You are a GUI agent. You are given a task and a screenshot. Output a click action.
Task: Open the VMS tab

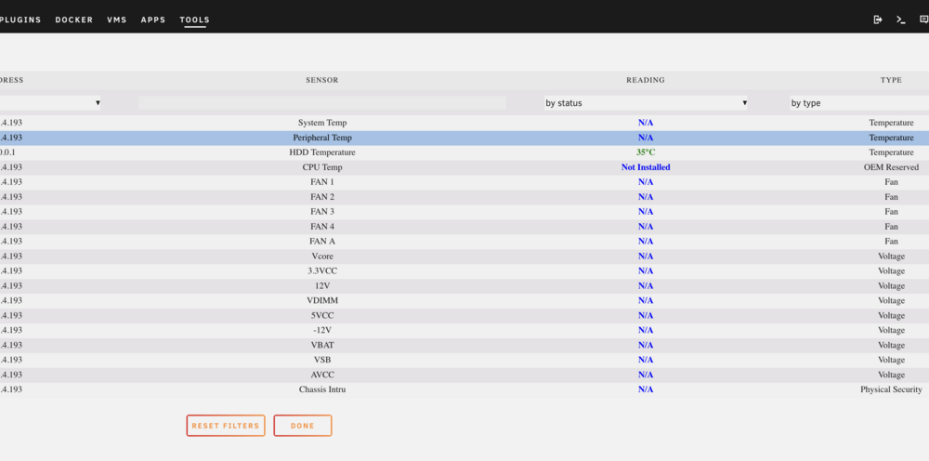point(117,20)
